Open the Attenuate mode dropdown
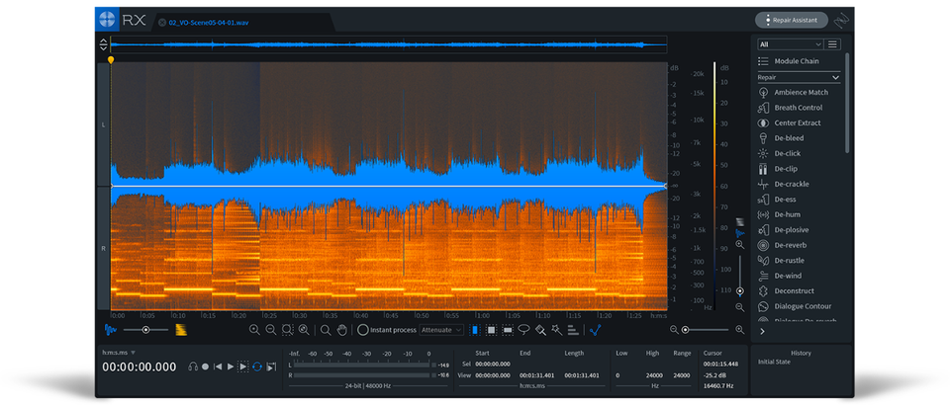Viewport: 950px width, 407px height. 441,330
